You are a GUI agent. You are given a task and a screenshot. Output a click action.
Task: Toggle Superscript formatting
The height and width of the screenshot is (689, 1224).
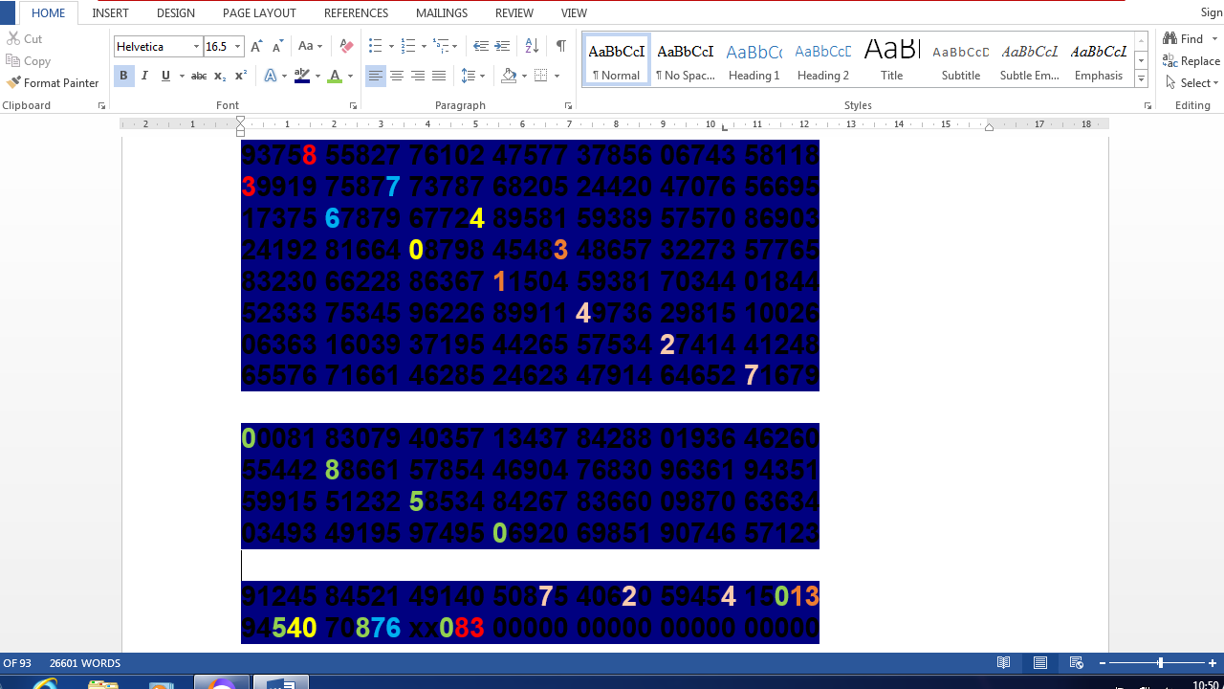coord(241,76)
